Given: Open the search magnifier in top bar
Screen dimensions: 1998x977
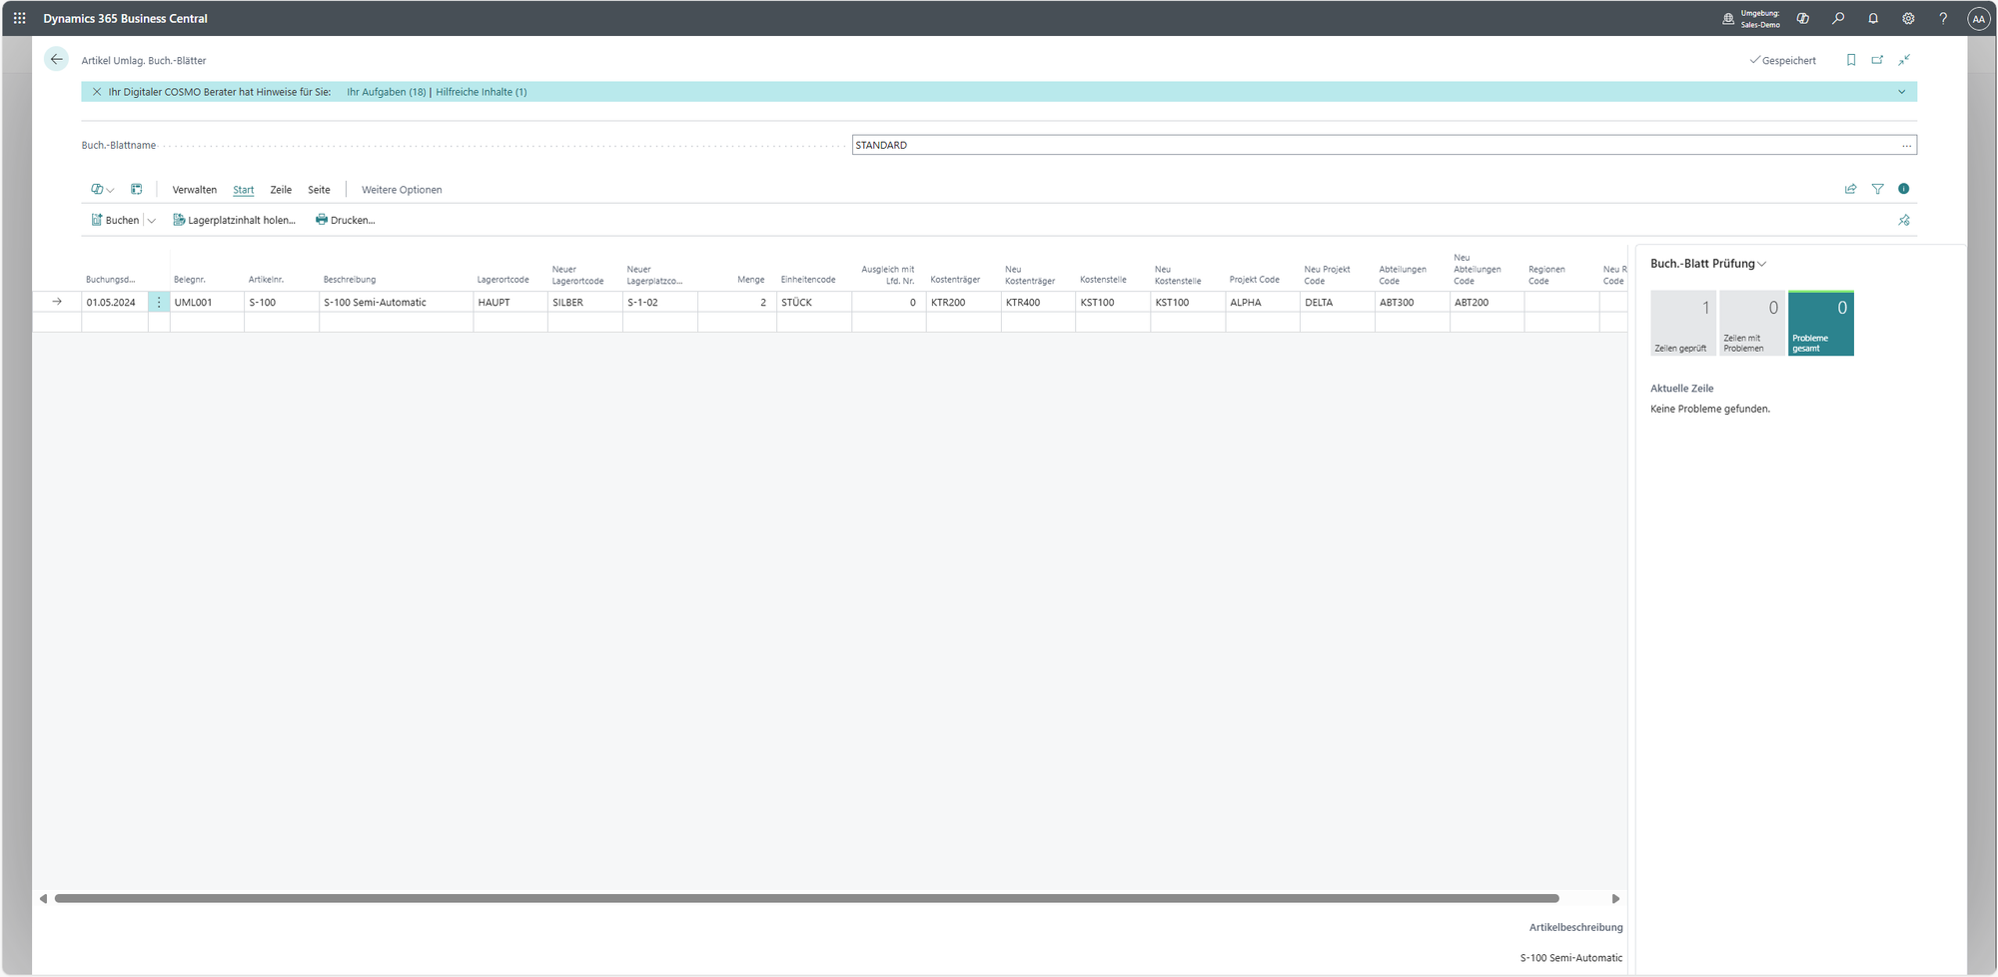Looking at the screenshot, I should (1838, 18).
